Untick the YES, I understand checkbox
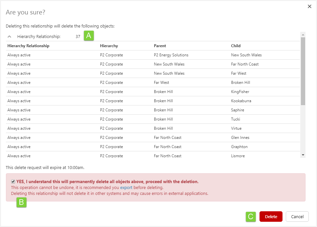The image size is (317, 227). (13, 181)
